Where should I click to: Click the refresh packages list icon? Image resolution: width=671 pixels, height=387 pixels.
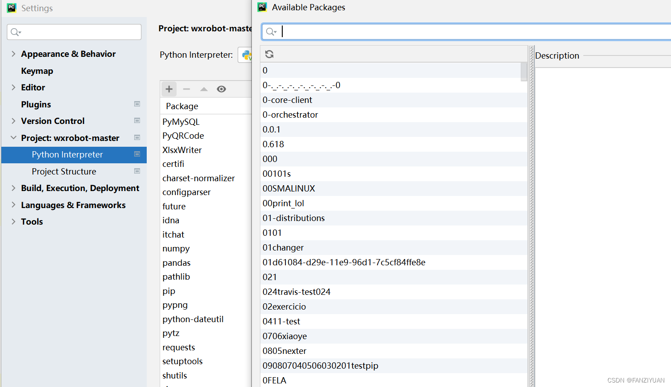[x=269, y=54]
